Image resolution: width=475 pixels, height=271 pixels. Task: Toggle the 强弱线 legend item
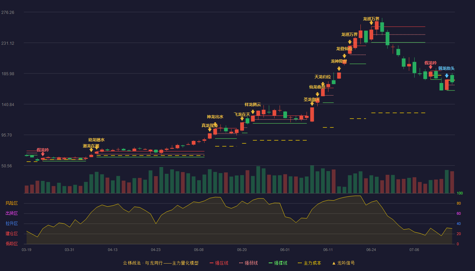(248, 263)
